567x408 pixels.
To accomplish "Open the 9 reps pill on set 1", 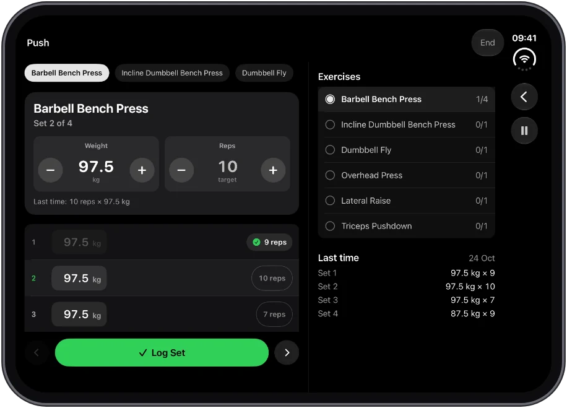I will (270, 242).
